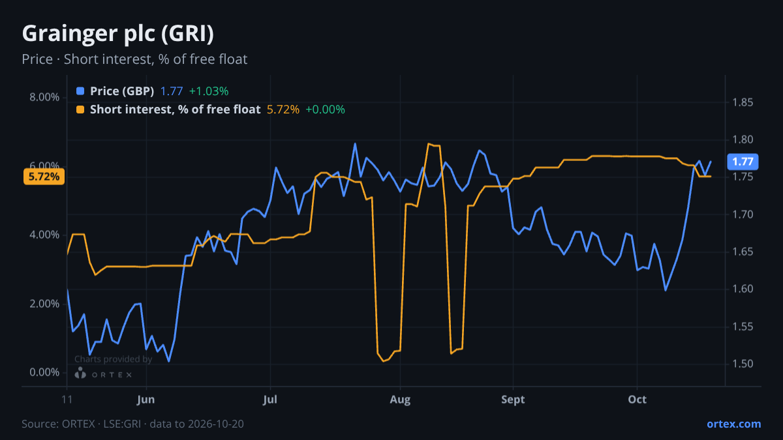Click the 1.77 price value in legend

point(172,91)
